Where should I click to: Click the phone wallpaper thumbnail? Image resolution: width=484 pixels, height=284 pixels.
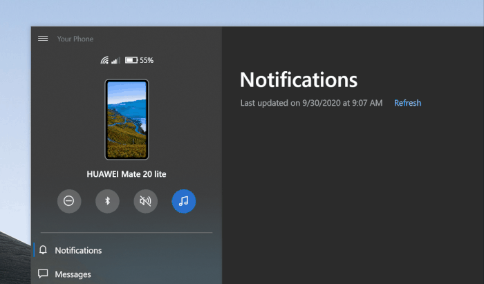127,120
